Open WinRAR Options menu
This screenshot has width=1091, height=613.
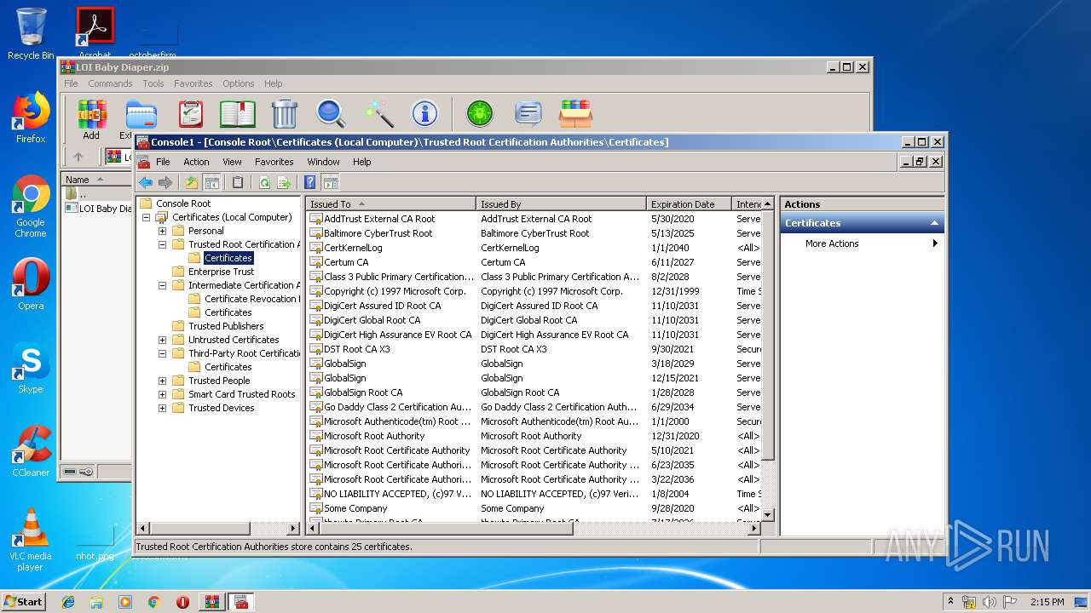(x=239, y=83)
